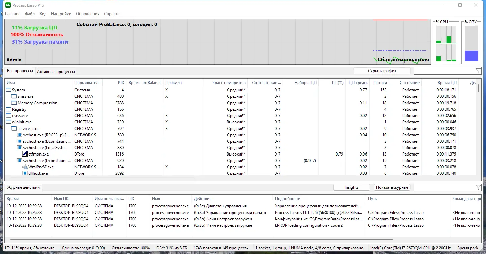This screenshot has width=486, height=254.
Task: Collapse the Registry tree node
Action: (8, 109)
